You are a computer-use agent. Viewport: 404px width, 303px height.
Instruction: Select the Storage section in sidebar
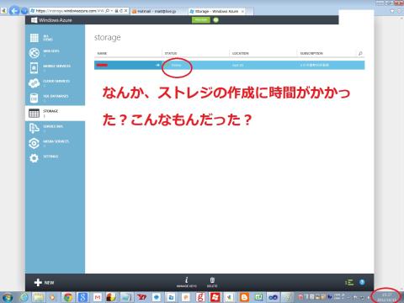point(55,113)
